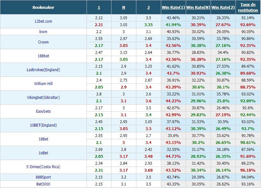261x188 pixels.
Task: Select Easybets opening odds 2.17
Action: coord(99,108)
